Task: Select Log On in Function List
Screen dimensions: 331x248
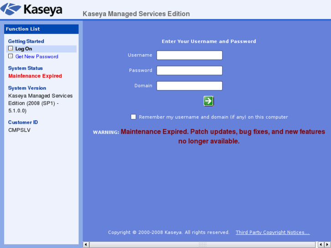Action: tap(23, 49)
